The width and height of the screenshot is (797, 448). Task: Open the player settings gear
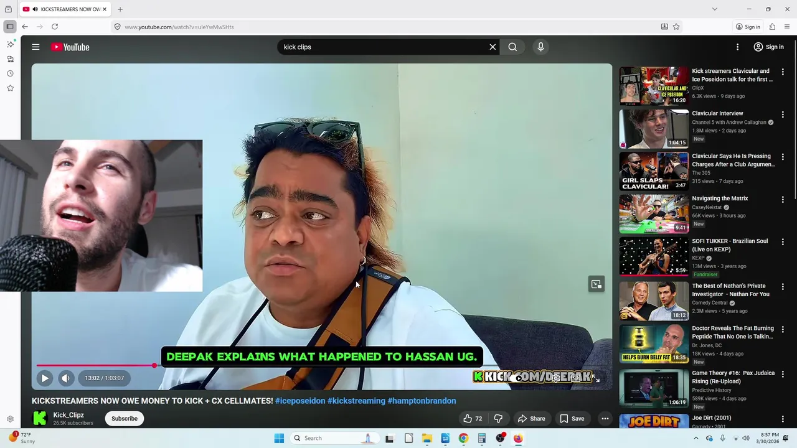pyautogui.click(x=556, y=378)
